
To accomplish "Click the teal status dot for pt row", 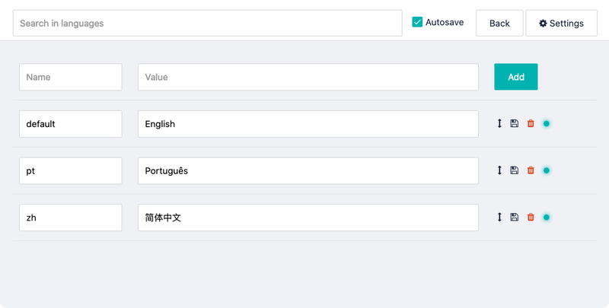I will coord(547,170).
